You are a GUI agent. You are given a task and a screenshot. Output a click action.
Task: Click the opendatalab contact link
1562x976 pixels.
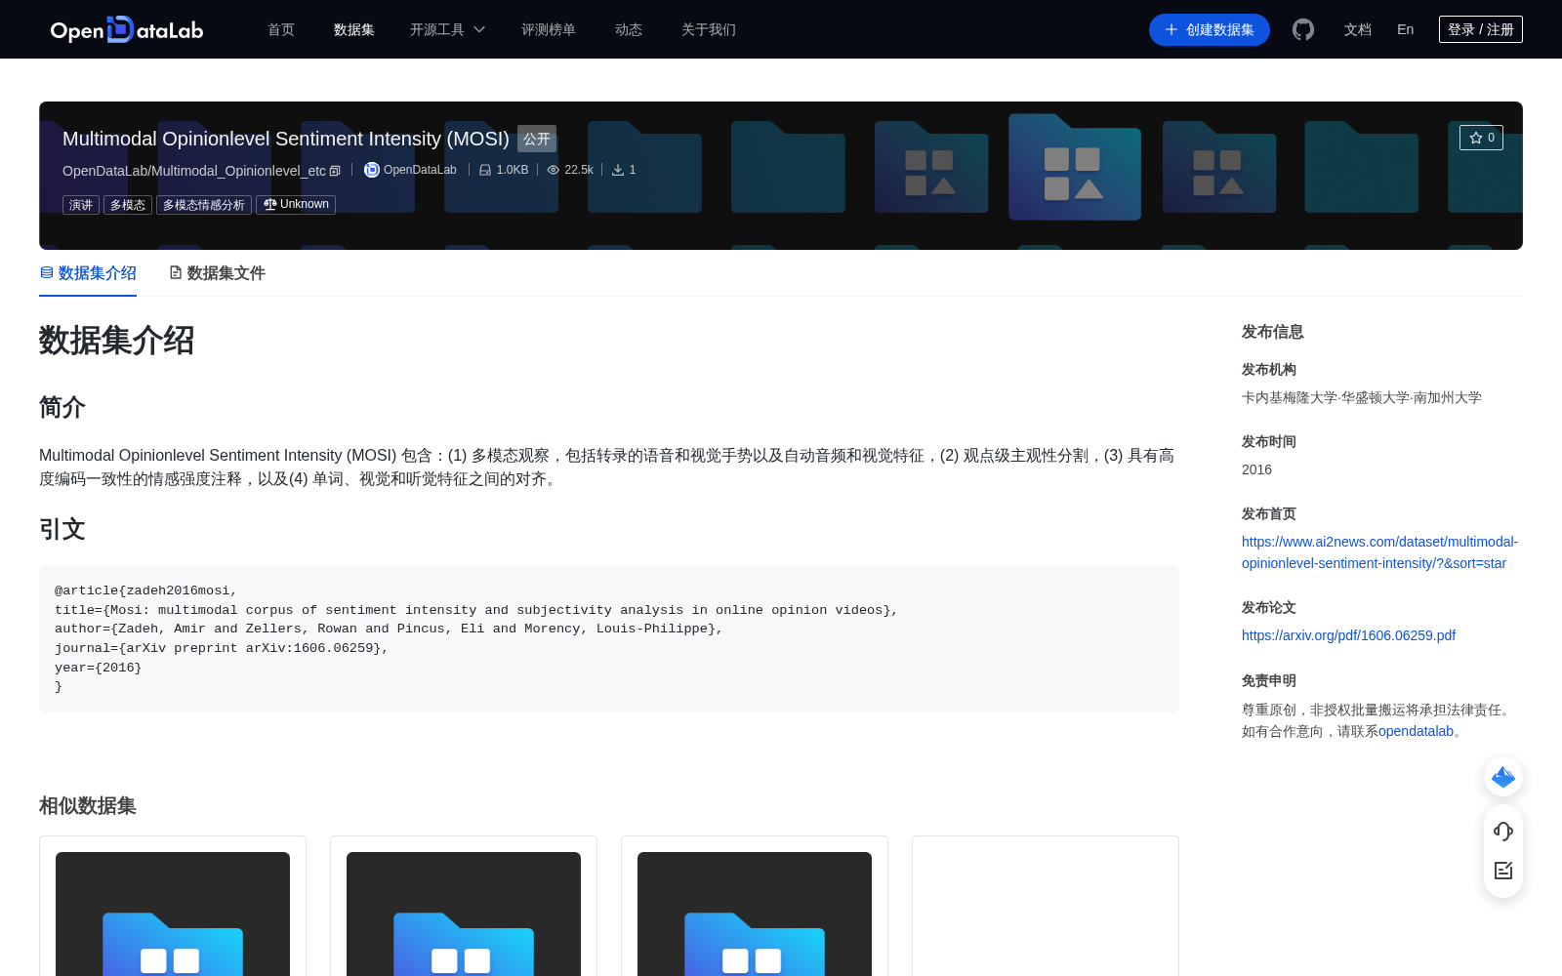click(1416, 731)
